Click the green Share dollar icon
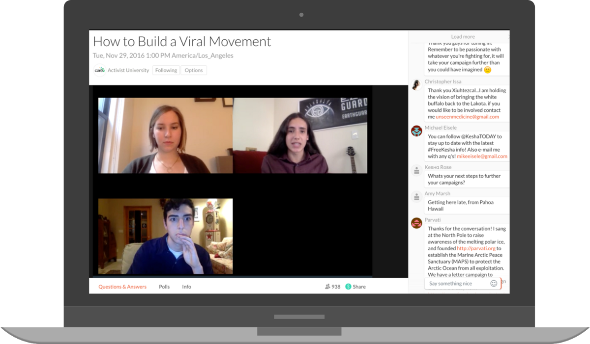This screenshot has height=344, width=590. [348, 287]
